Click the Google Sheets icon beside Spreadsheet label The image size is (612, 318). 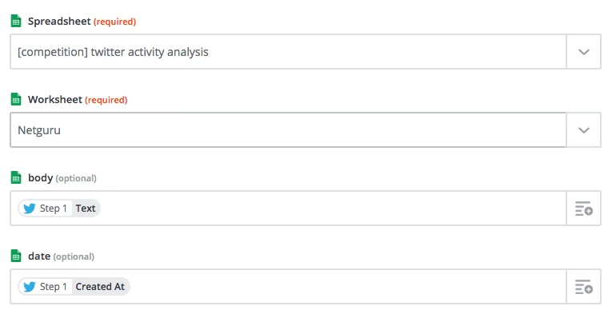coord(16,21)
